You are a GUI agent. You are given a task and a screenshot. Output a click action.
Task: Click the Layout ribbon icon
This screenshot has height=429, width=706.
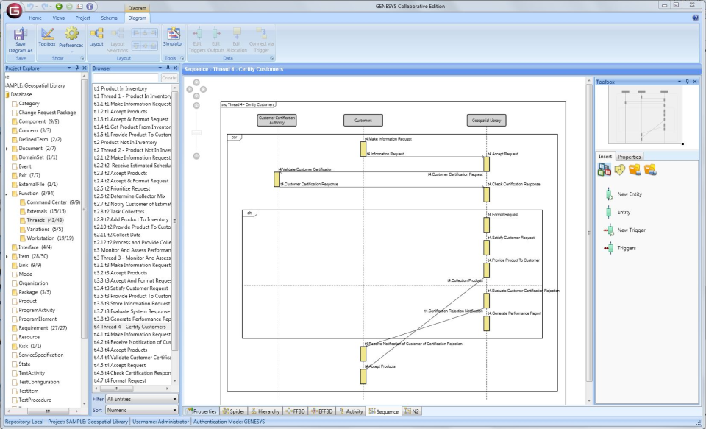tap(96, 38)
